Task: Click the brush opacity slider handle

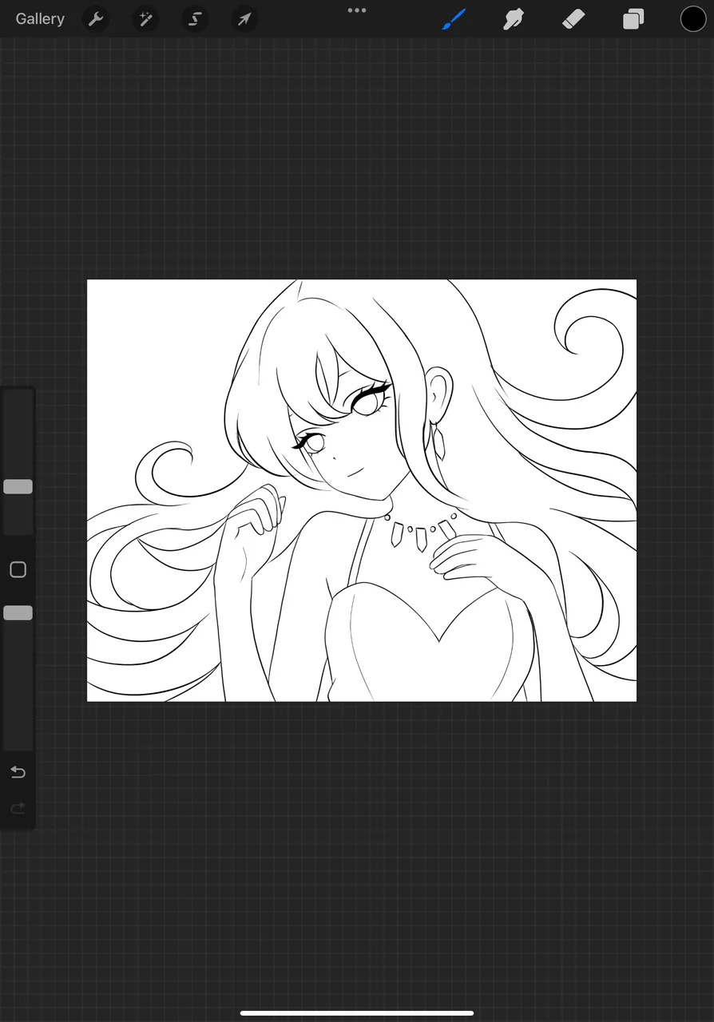Action: pos(18,612)
